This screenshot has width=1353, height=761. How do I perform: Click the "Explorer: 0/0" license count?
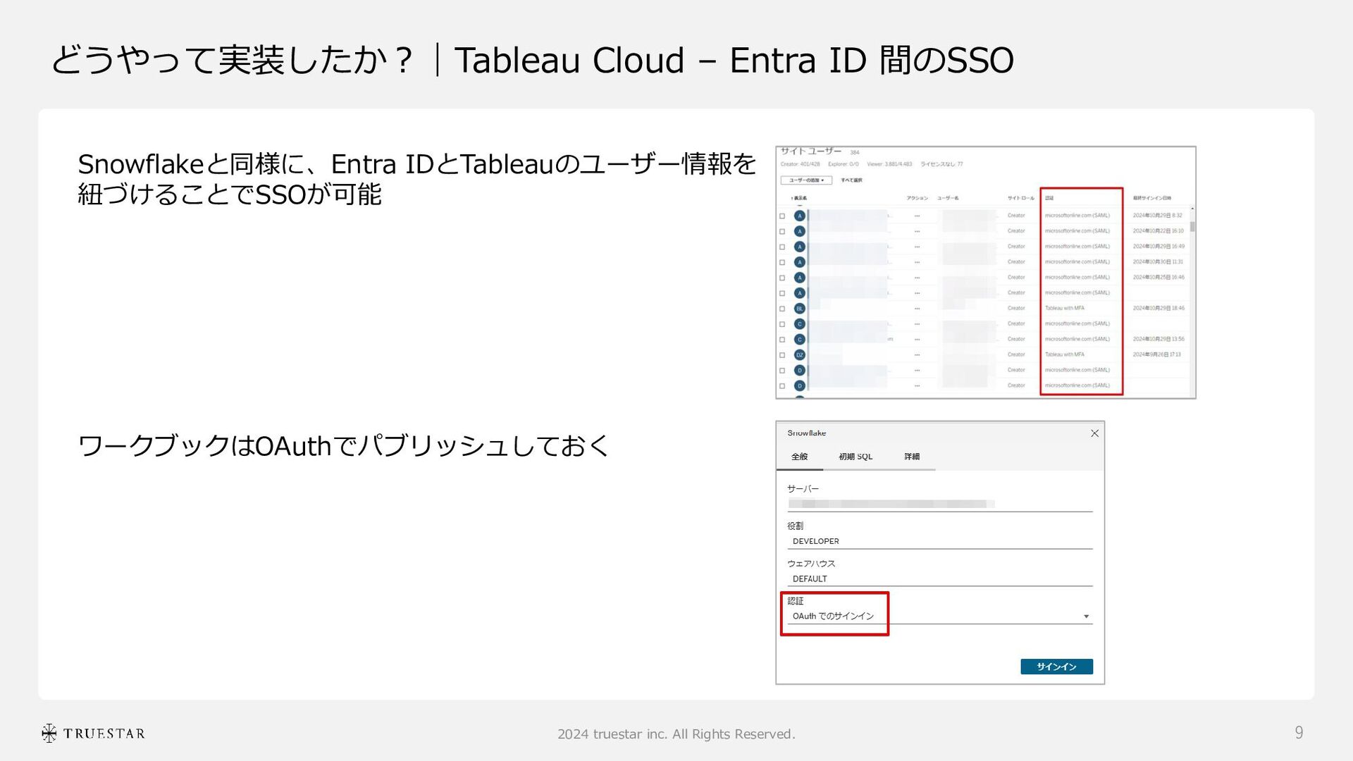point(844,164)
